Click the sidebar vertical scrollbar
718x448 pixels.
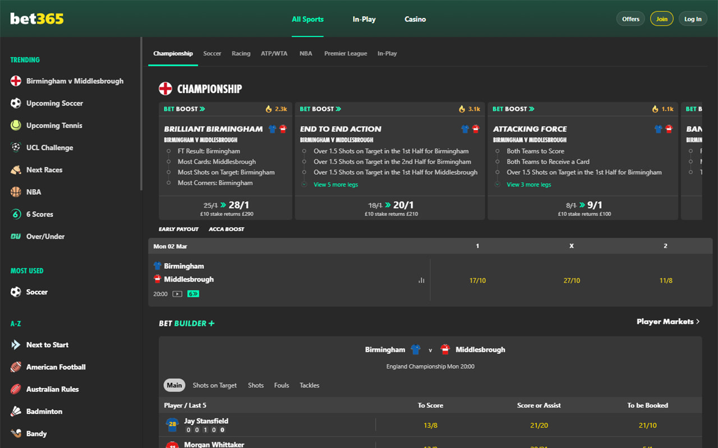coord(141,114)
